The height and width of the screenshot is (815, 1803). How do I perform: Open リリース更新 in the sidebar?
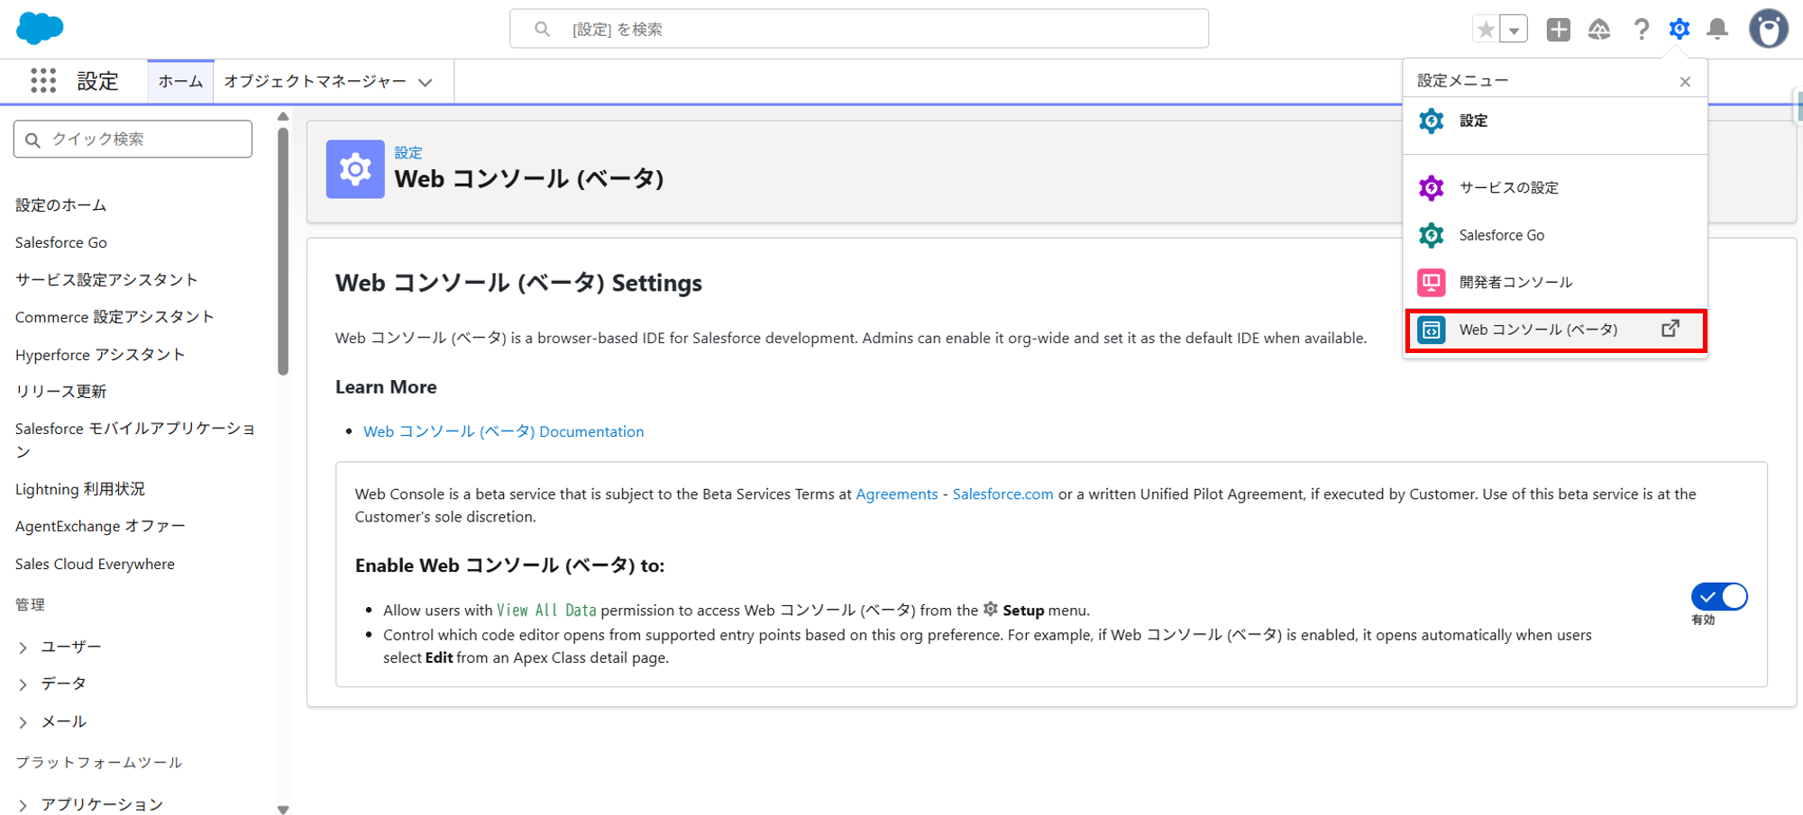pyautogui.click(x=60, y=392)
